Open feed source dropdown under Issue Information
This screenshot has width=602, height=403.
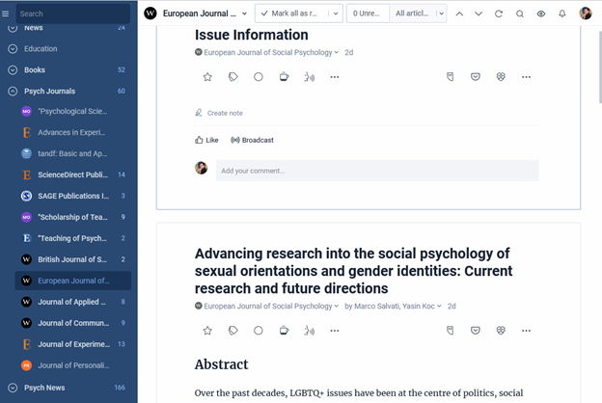coord(337,53)
